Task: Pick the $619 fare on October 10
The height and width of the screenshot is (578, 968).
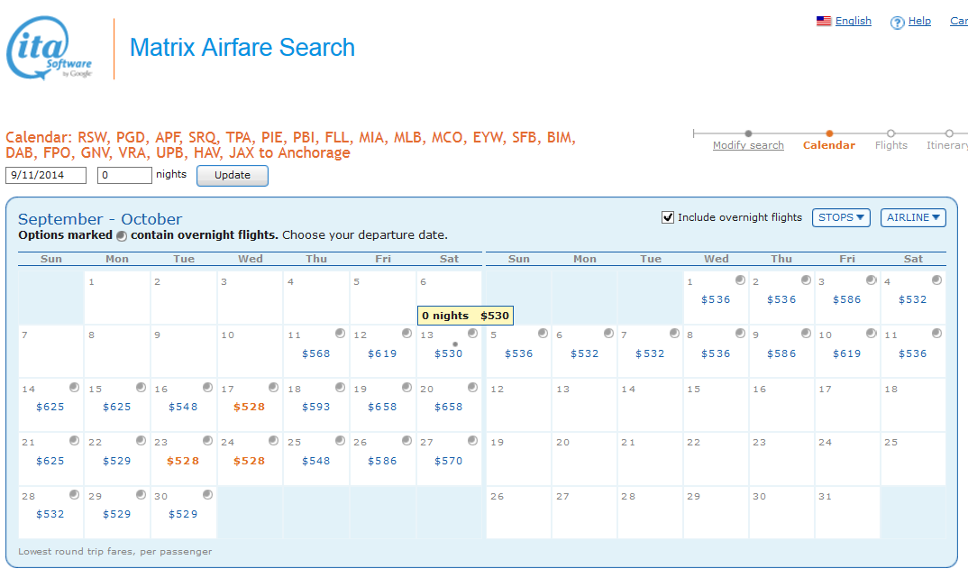Action: pyautogui.click(x=846, y=353)
